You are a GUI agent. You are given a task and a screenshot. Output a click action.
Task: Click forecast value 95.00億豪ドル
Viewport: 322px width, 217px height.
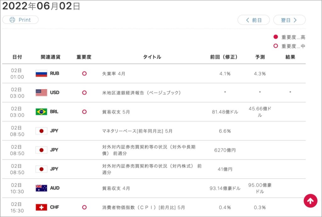[x=260, y=188]
